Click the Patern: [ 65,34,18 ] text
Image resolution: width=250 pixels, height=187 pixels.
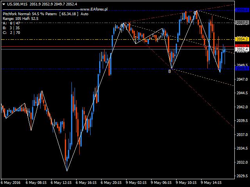coord(62,14)
